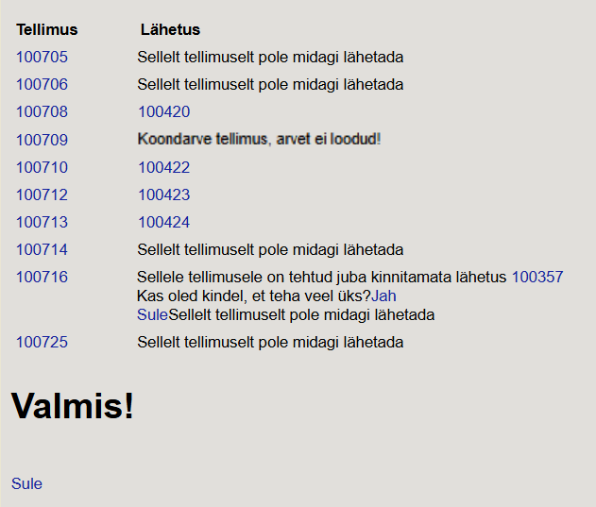Click order number 100725

click(42, 343)
